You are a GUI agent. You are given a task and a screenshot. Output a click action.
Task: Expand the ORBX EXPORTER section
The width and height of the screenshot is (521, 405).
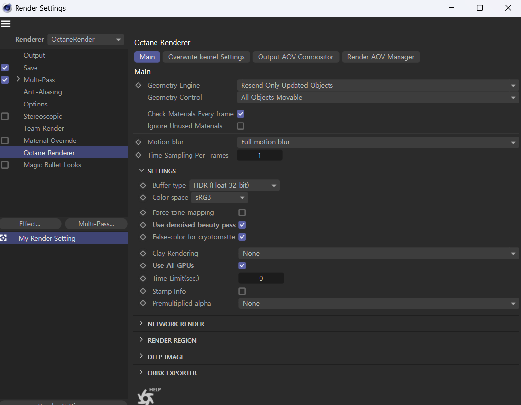coord(141,372)
